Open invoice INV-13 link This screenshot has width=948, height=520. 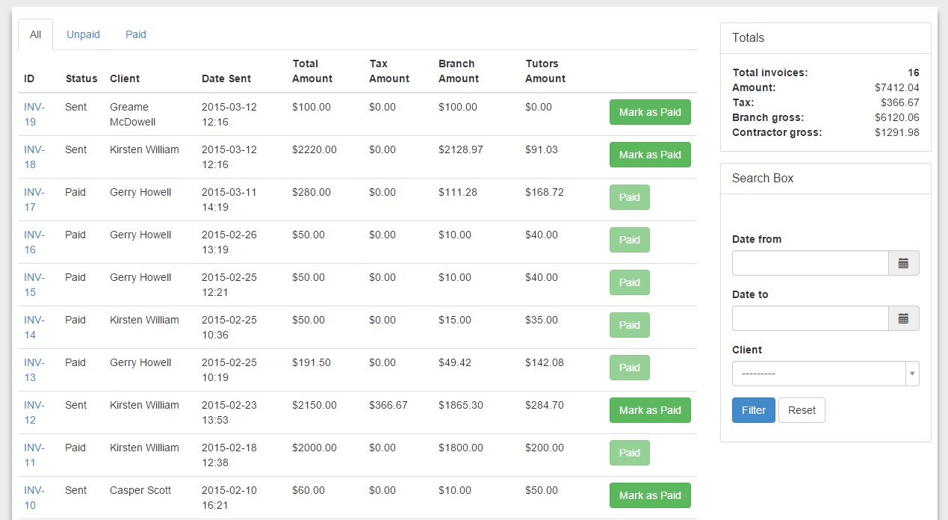34,370
